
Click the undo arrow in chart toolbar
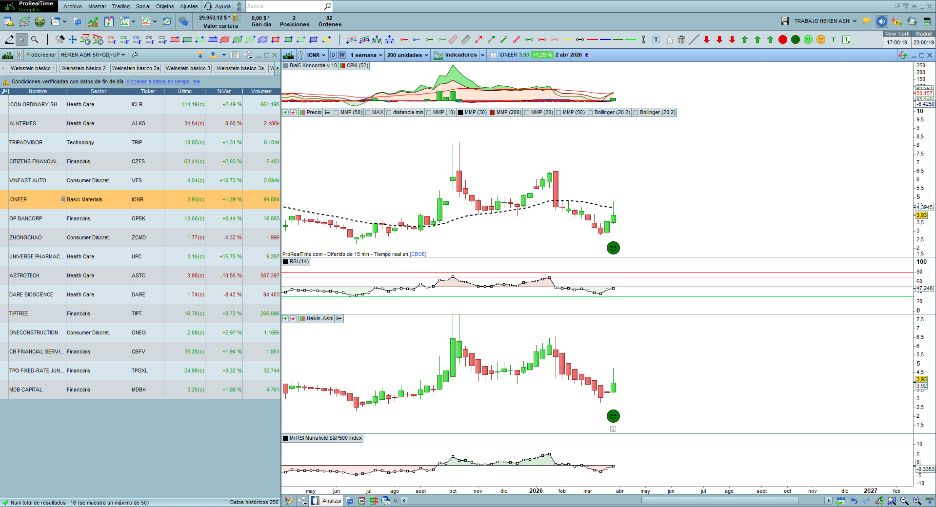pos(854,501)
